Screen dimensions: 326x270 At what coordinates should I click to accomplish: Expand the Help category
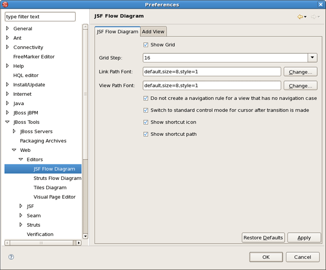7,66
